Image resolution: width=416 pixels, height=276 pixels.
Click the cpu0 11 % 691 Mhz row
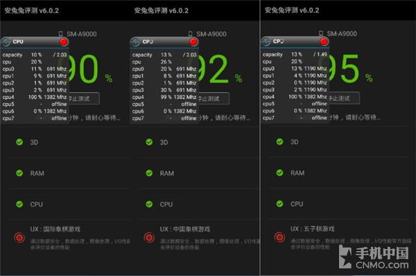[x=35, y=68]
